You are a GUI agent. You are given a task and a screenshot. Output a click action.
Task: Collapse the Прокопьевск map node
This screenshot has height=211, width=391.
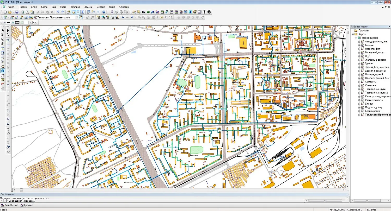coord(356,38)
